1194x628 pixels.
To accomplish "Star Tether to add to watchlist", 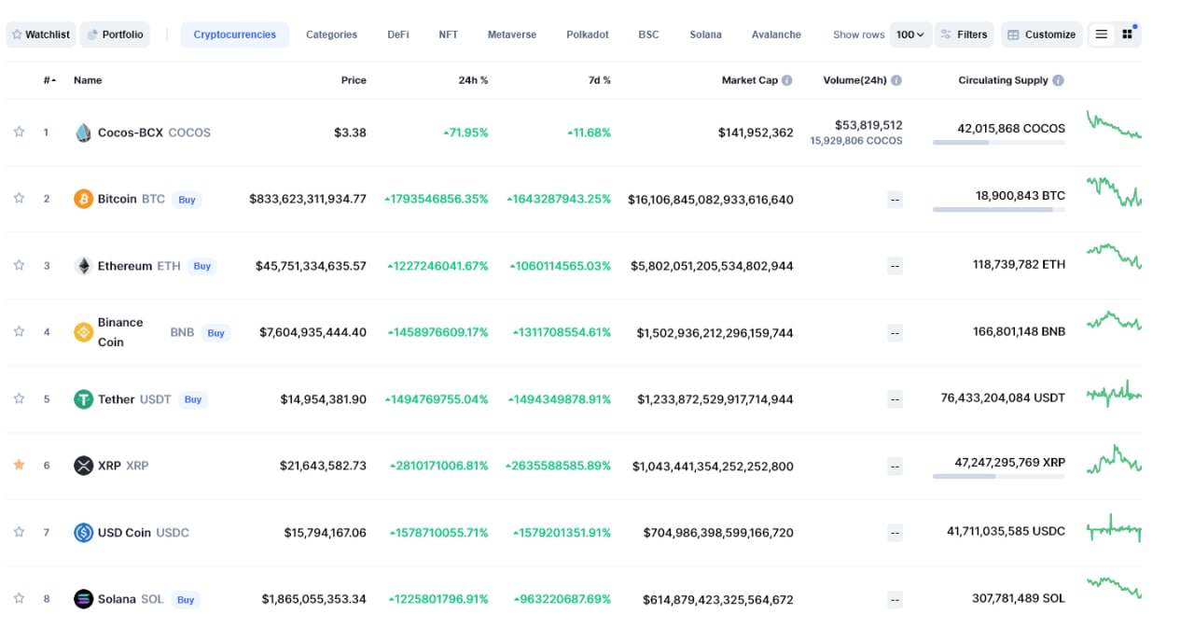I will click(x=19, y=398).
